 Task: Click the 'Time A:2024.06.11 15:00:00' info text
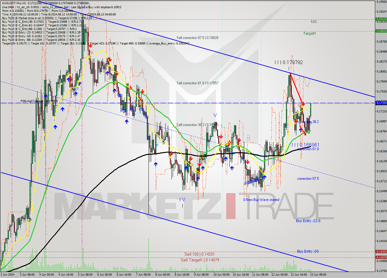click(20, 14)
